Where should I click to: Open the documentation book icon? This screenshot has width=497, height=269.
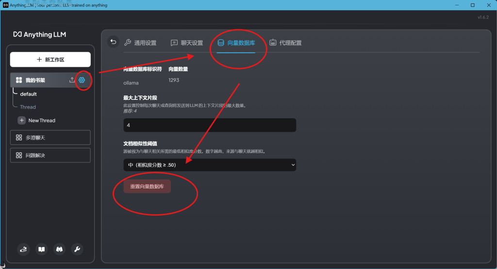coord(42,250)
